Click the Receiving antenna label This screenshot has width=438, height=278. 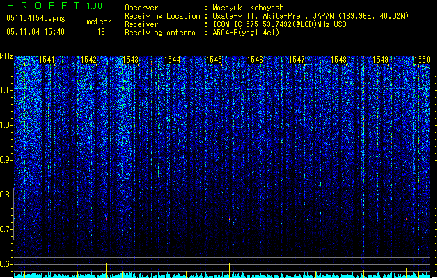pyautogui.click(x=160, y=33)
